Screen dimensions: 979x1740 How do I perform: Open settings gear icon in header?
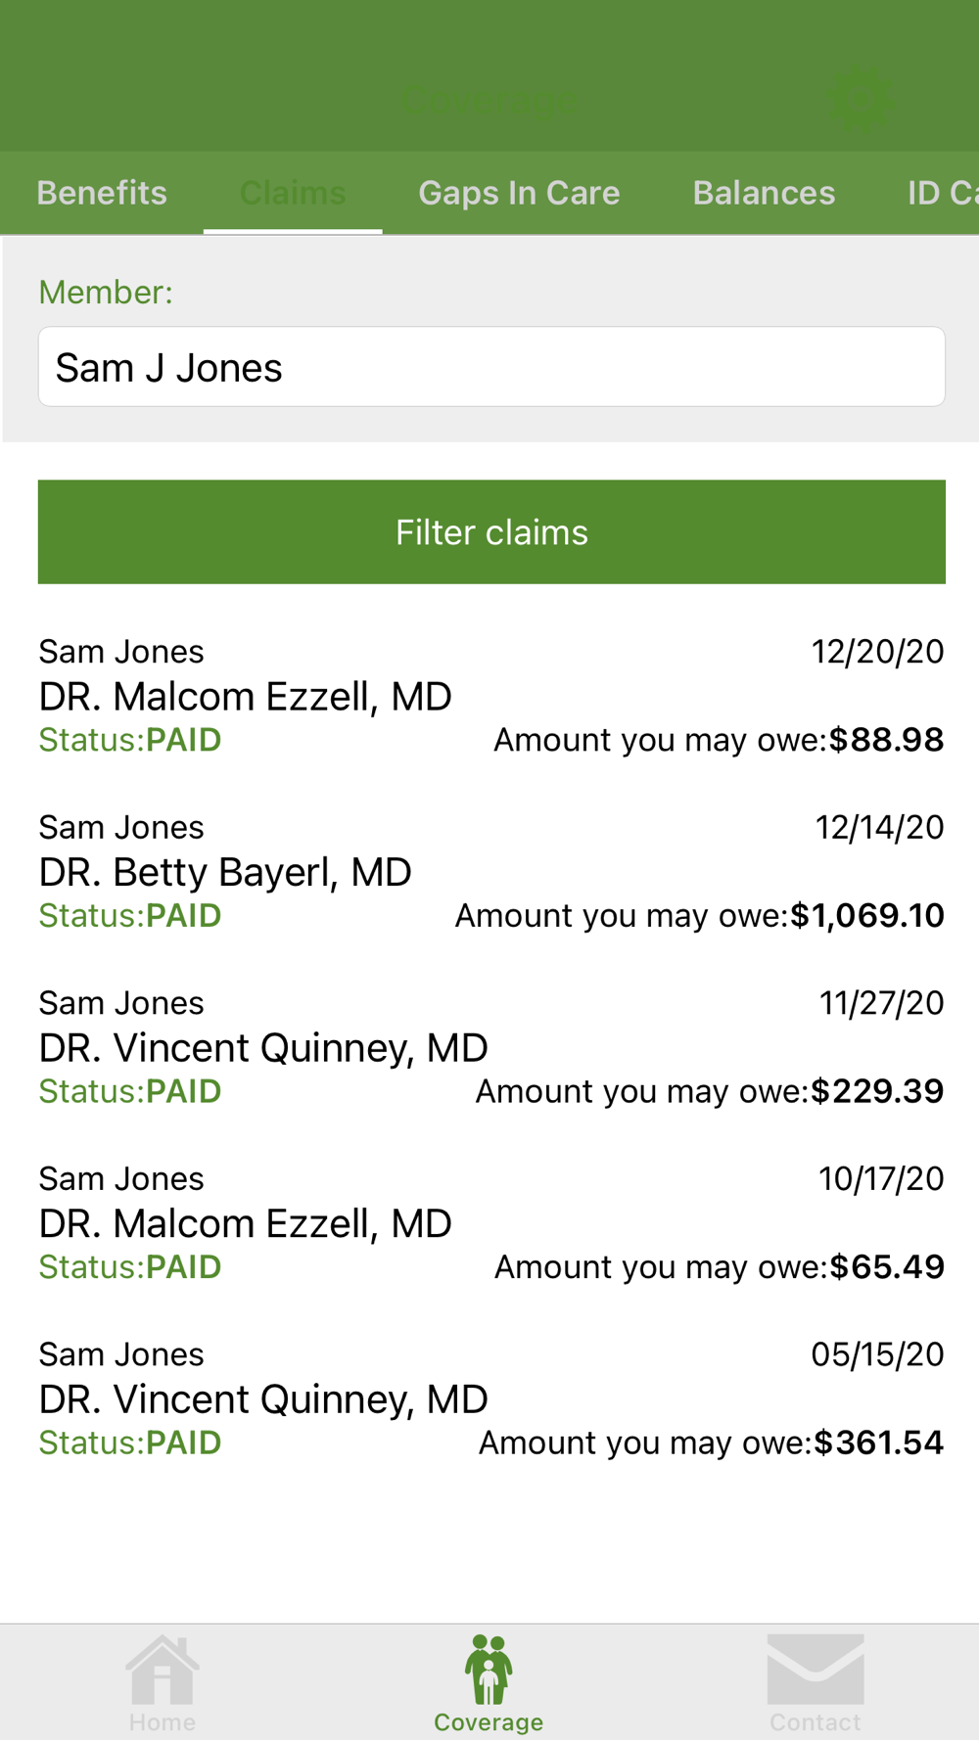859,99
